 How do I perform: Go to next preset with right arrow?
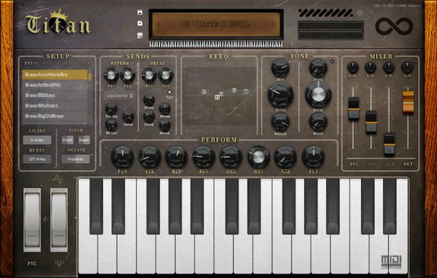coord(273,25)
